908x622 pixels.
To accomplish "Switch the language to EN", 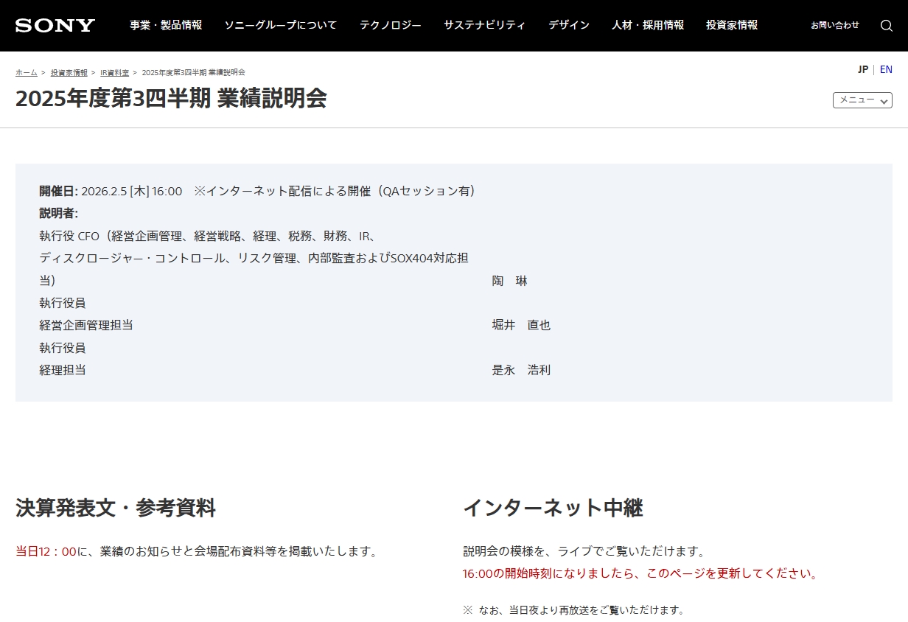I will 886,69.
